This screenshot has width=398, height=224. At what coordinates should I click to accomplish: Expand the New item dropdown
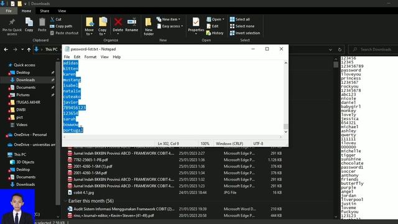(180, 19)
